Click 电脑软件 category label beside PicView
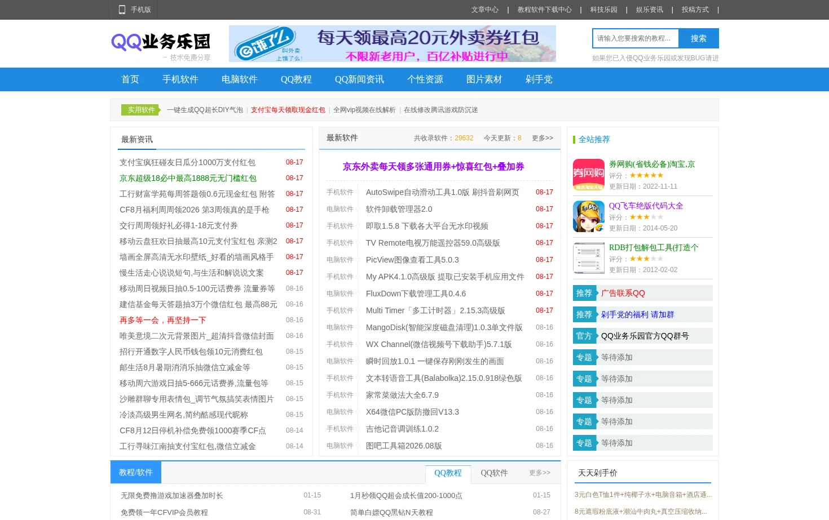The width and height of the screenshot is (829, 520). (x=340, y=260)
